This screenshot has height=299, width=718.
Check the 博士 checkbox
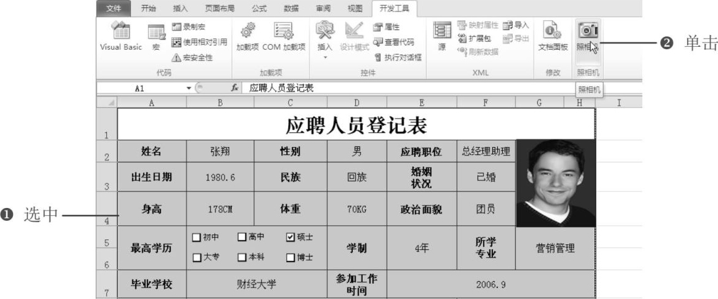click(291, 257)
